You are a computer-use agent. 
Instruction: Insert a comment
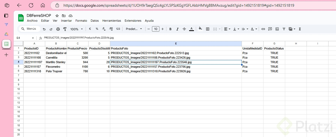(x=270, y=29)
